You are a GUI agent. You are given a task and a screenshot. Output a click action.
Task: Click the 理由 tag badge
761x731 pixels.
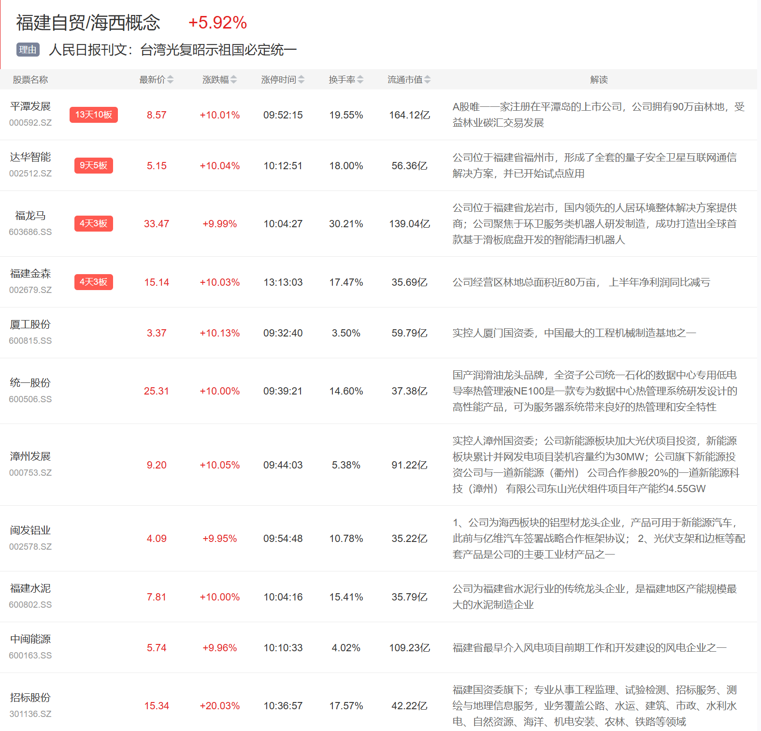pos(28,50)
